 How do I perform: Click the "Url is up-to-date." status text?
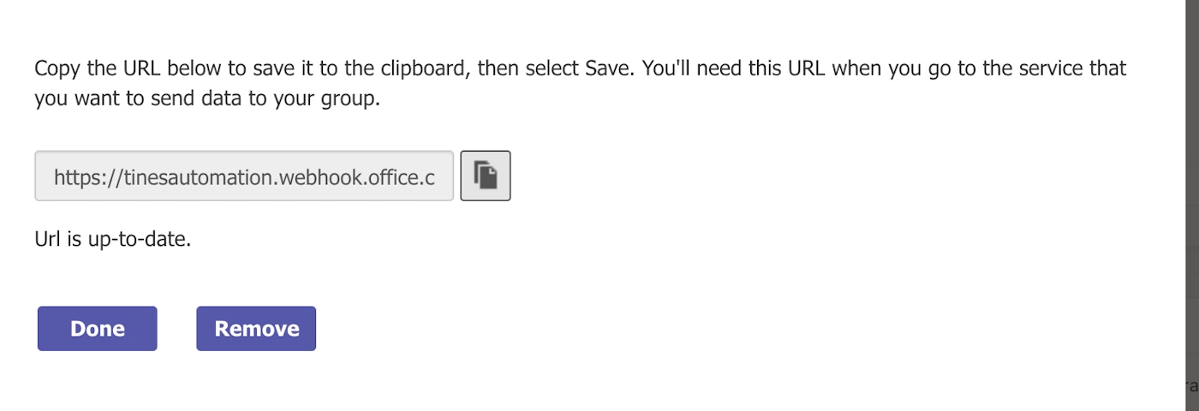tap(112, 239)
